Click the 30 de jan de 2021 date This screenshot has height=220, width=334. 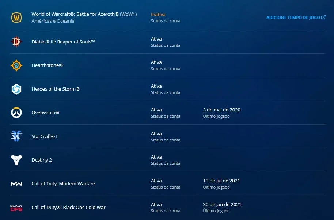coord(222,204)
